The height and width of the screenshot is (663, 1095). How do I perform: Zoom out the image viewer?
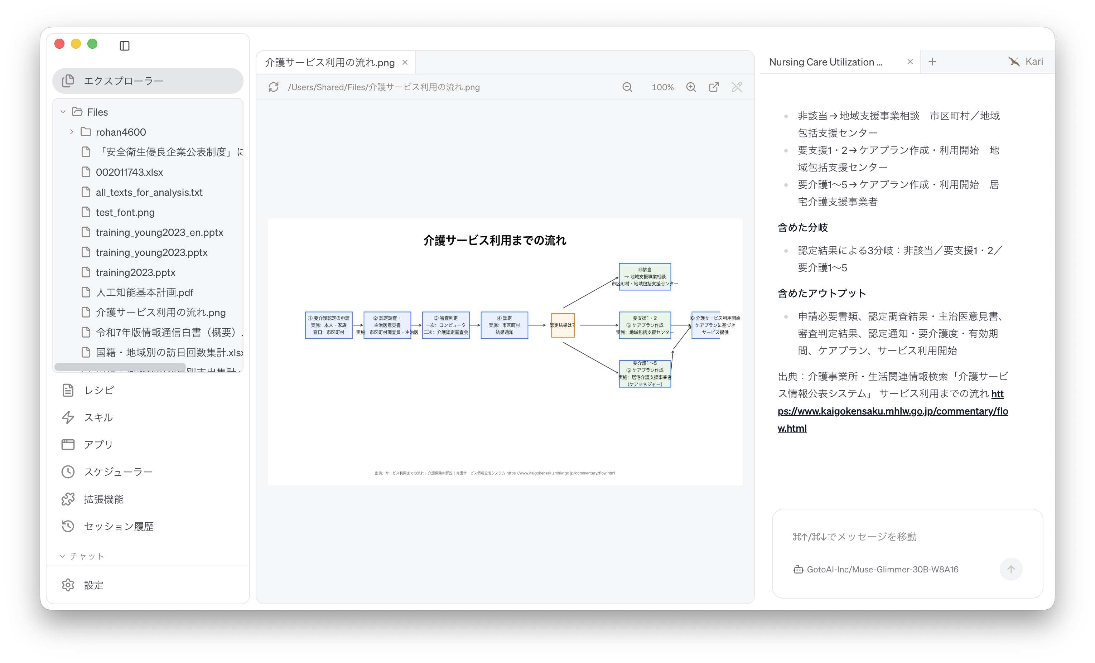pyautogui.click(x=627, y=87)
